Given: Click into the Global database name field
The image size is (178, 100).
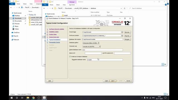Looking at the screenshot, I should coord(103,50).
